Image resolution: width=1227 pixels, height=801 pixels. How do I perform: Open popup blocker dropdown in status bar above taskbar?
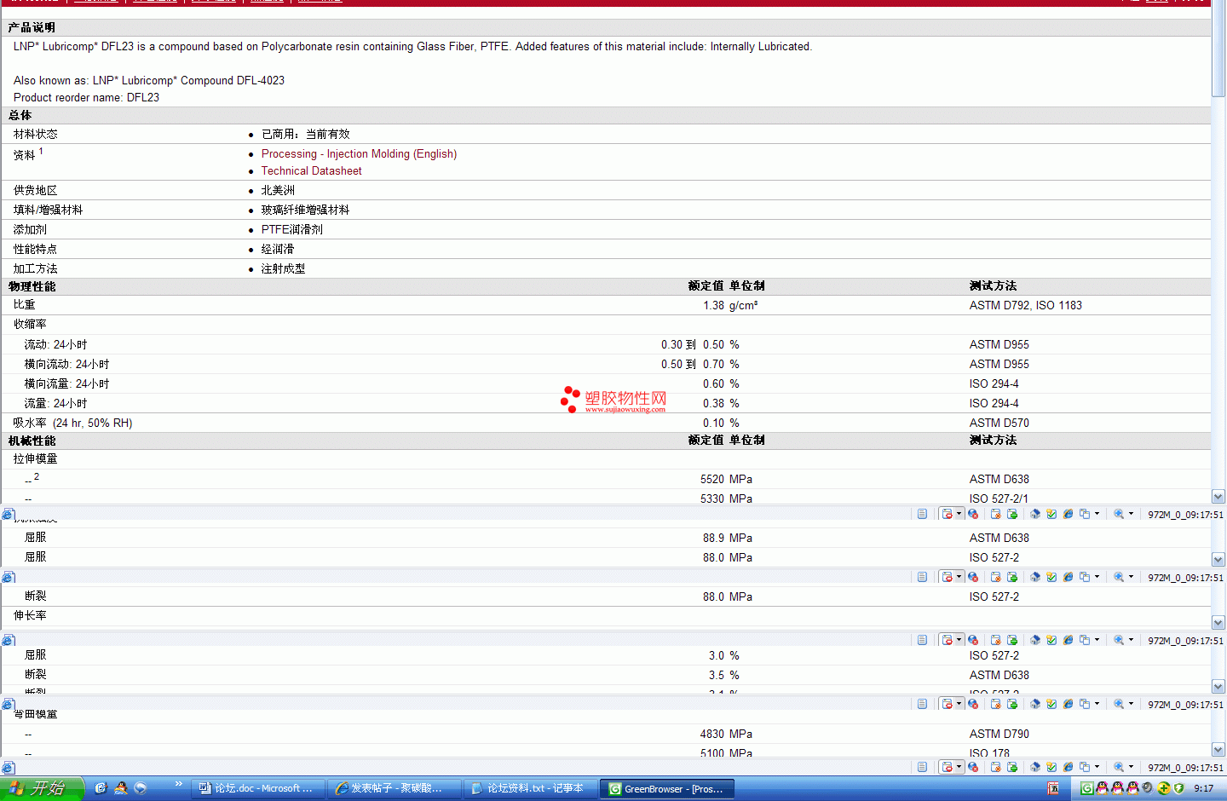(959, 767)
